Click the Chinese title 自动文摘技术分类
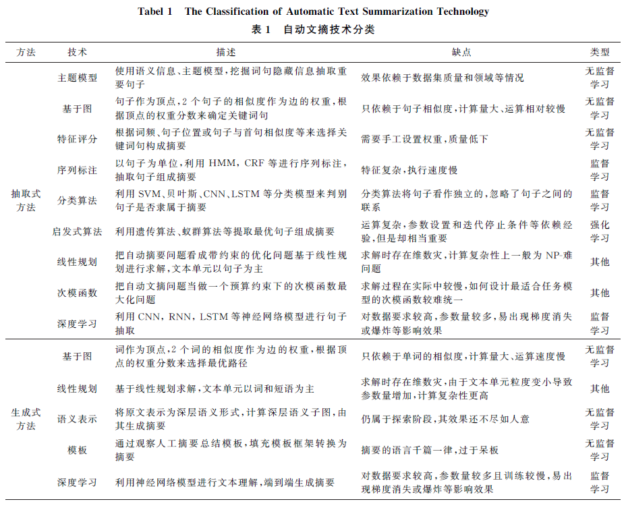Viewport: 626px width, 508px height. [x=329, y=30]
